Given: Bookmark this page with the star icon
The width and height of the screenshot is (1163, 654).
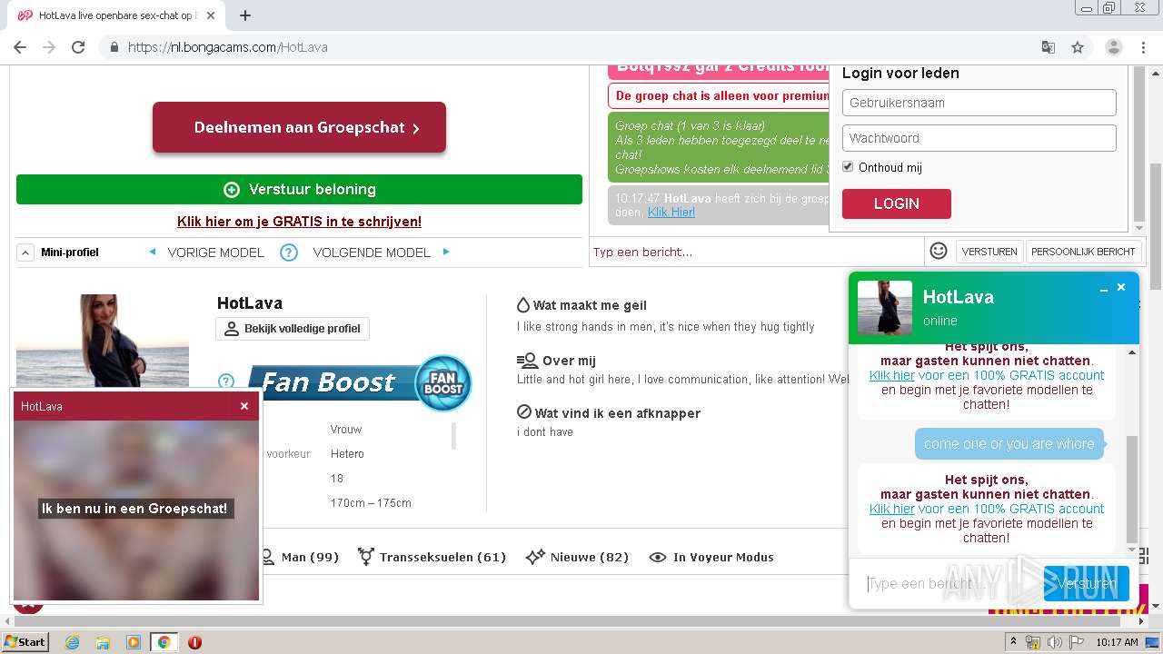Looking at the screenshot, I should pyautogui.click(x=1078, y=47).
